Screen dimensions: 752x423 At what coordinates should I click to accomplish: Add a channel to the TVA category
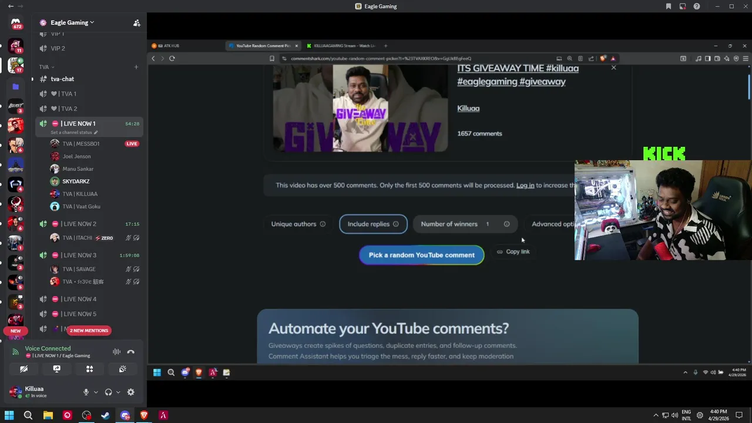pyautogui.click(x=136, y=67)
